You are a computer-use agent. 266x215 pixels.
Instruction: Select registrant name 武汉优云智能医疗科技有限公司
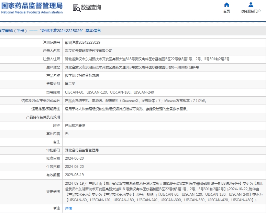click(x=88, y=51)
